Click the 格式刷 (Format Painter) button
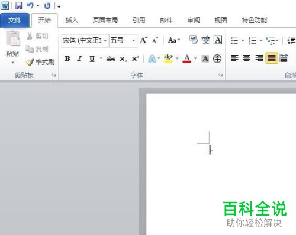This screenshot has width=296, height=235. pos(40,62)
